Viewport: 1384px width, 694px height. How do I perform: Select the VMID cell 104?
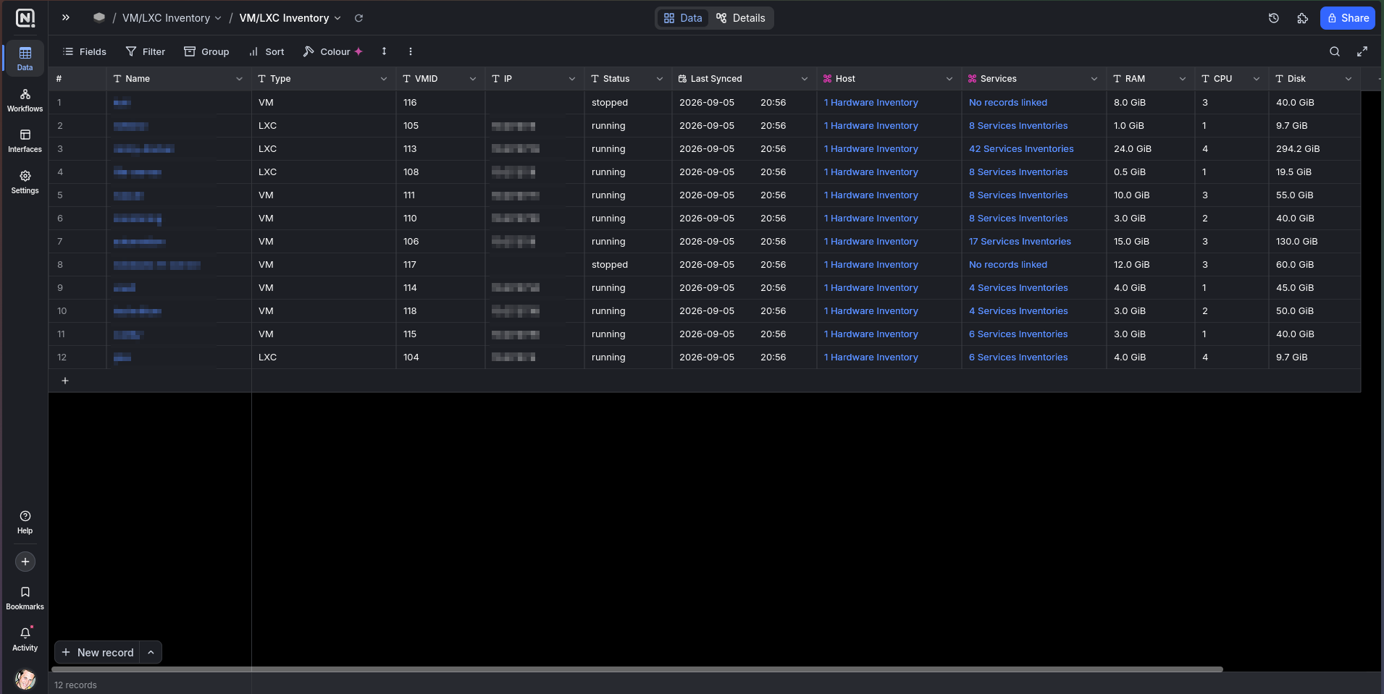coord(440,357)
